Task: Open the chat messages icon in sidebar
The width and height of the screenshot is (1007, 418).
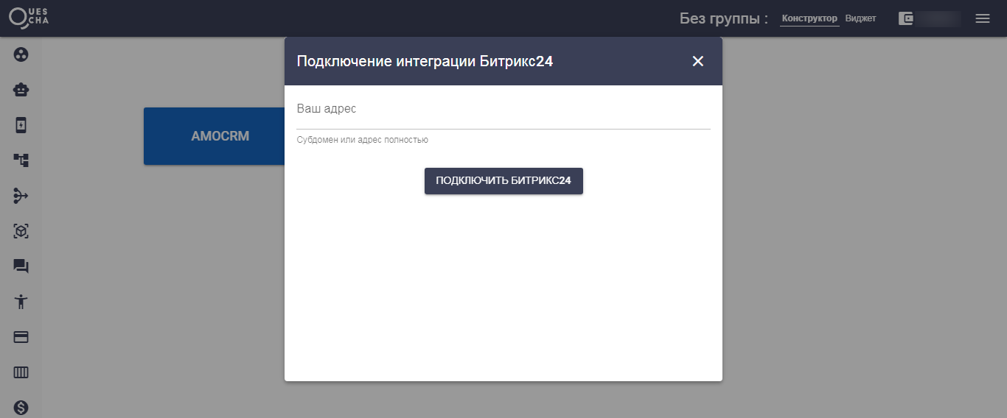Action: tap(21, 266)
